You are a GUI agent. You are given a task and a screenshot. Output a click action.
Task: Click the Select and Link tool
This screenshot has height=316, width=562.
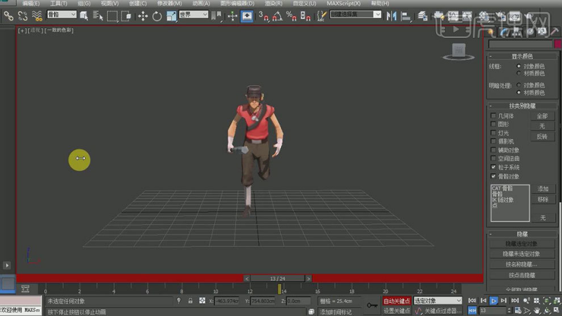8,16
